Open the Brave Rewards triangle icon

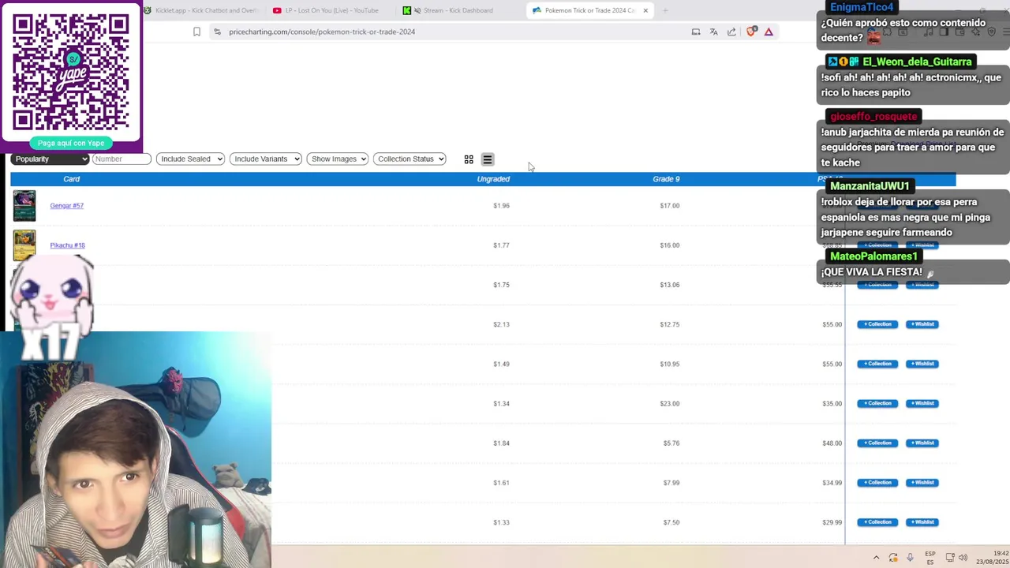[x=769, y=32]
